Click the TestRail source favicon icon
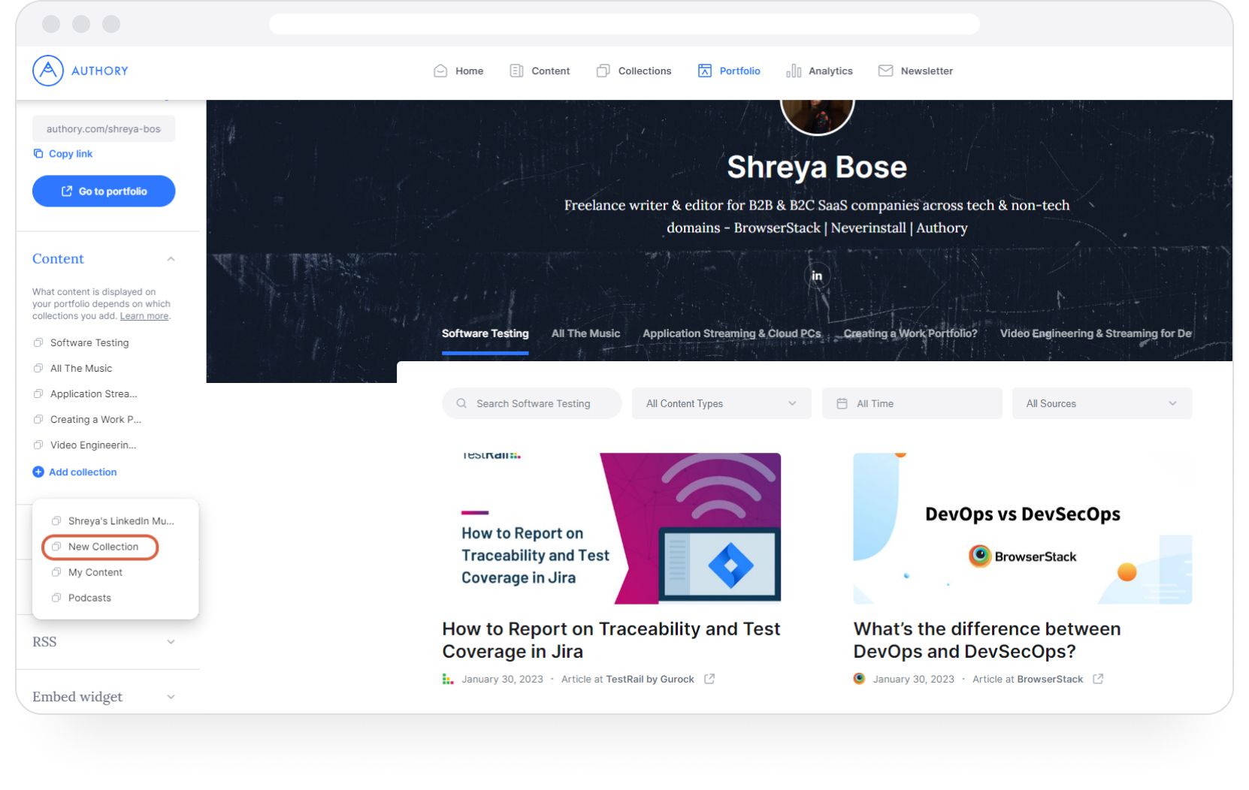 click(448, 679)
